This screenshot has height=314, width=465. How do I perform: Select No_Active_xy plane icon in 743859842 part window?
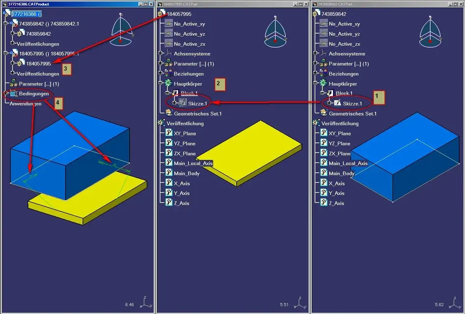(324, 24)
